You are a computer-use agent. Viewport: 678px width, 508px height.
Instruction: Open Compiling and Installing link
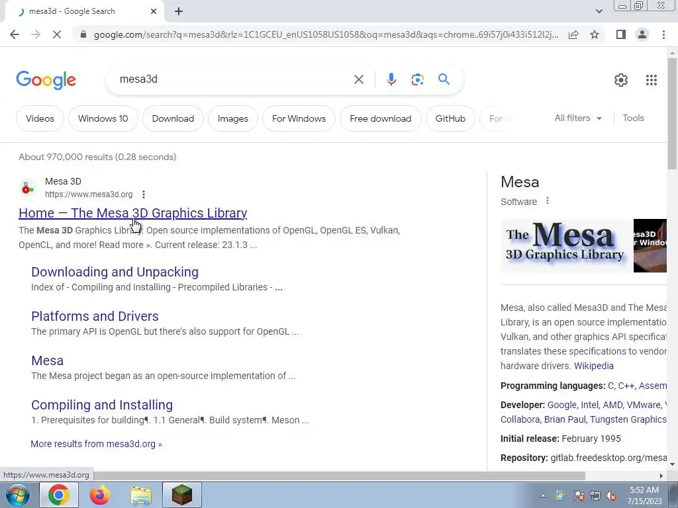point(101,405)
